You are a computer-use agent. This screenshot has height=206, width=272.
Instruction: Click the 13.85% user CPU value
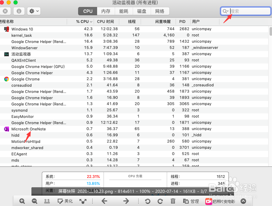(93, 183)
